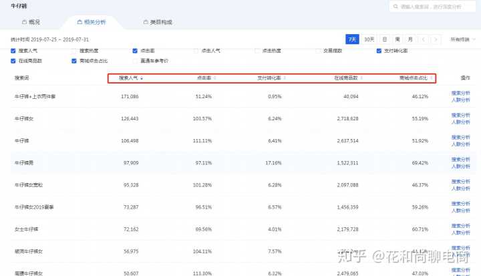
Task: Tick the 直通车参考价 checkbox
Action: (x=136, y=60)
